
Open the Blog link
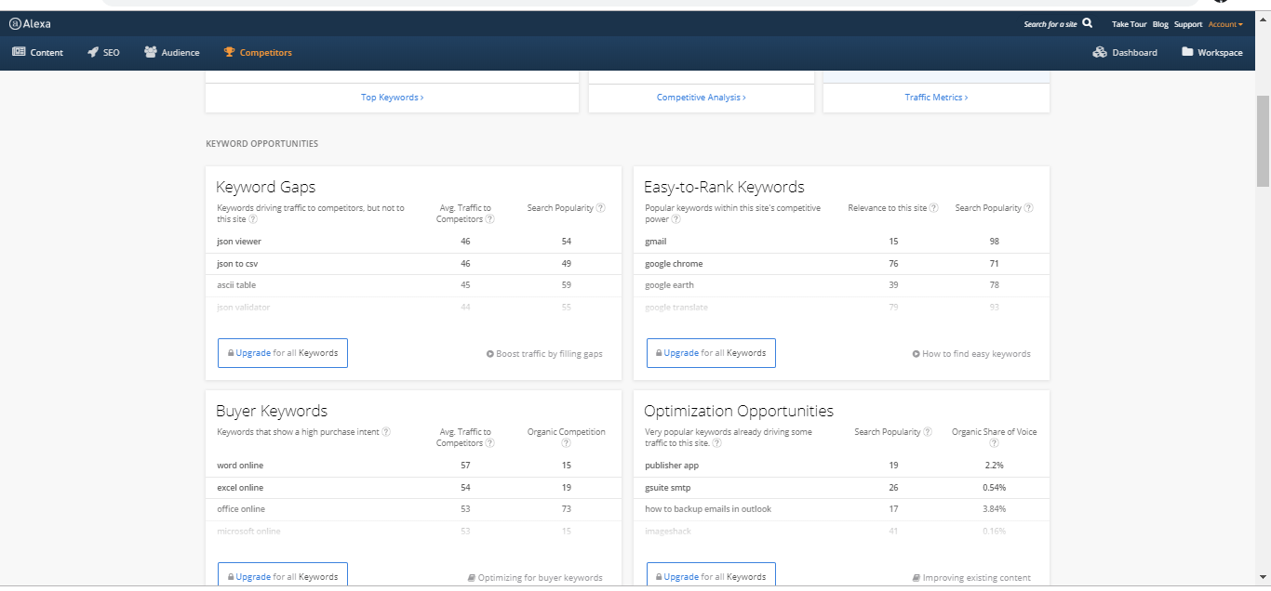pyautogui.click(x=1160, y=24)
